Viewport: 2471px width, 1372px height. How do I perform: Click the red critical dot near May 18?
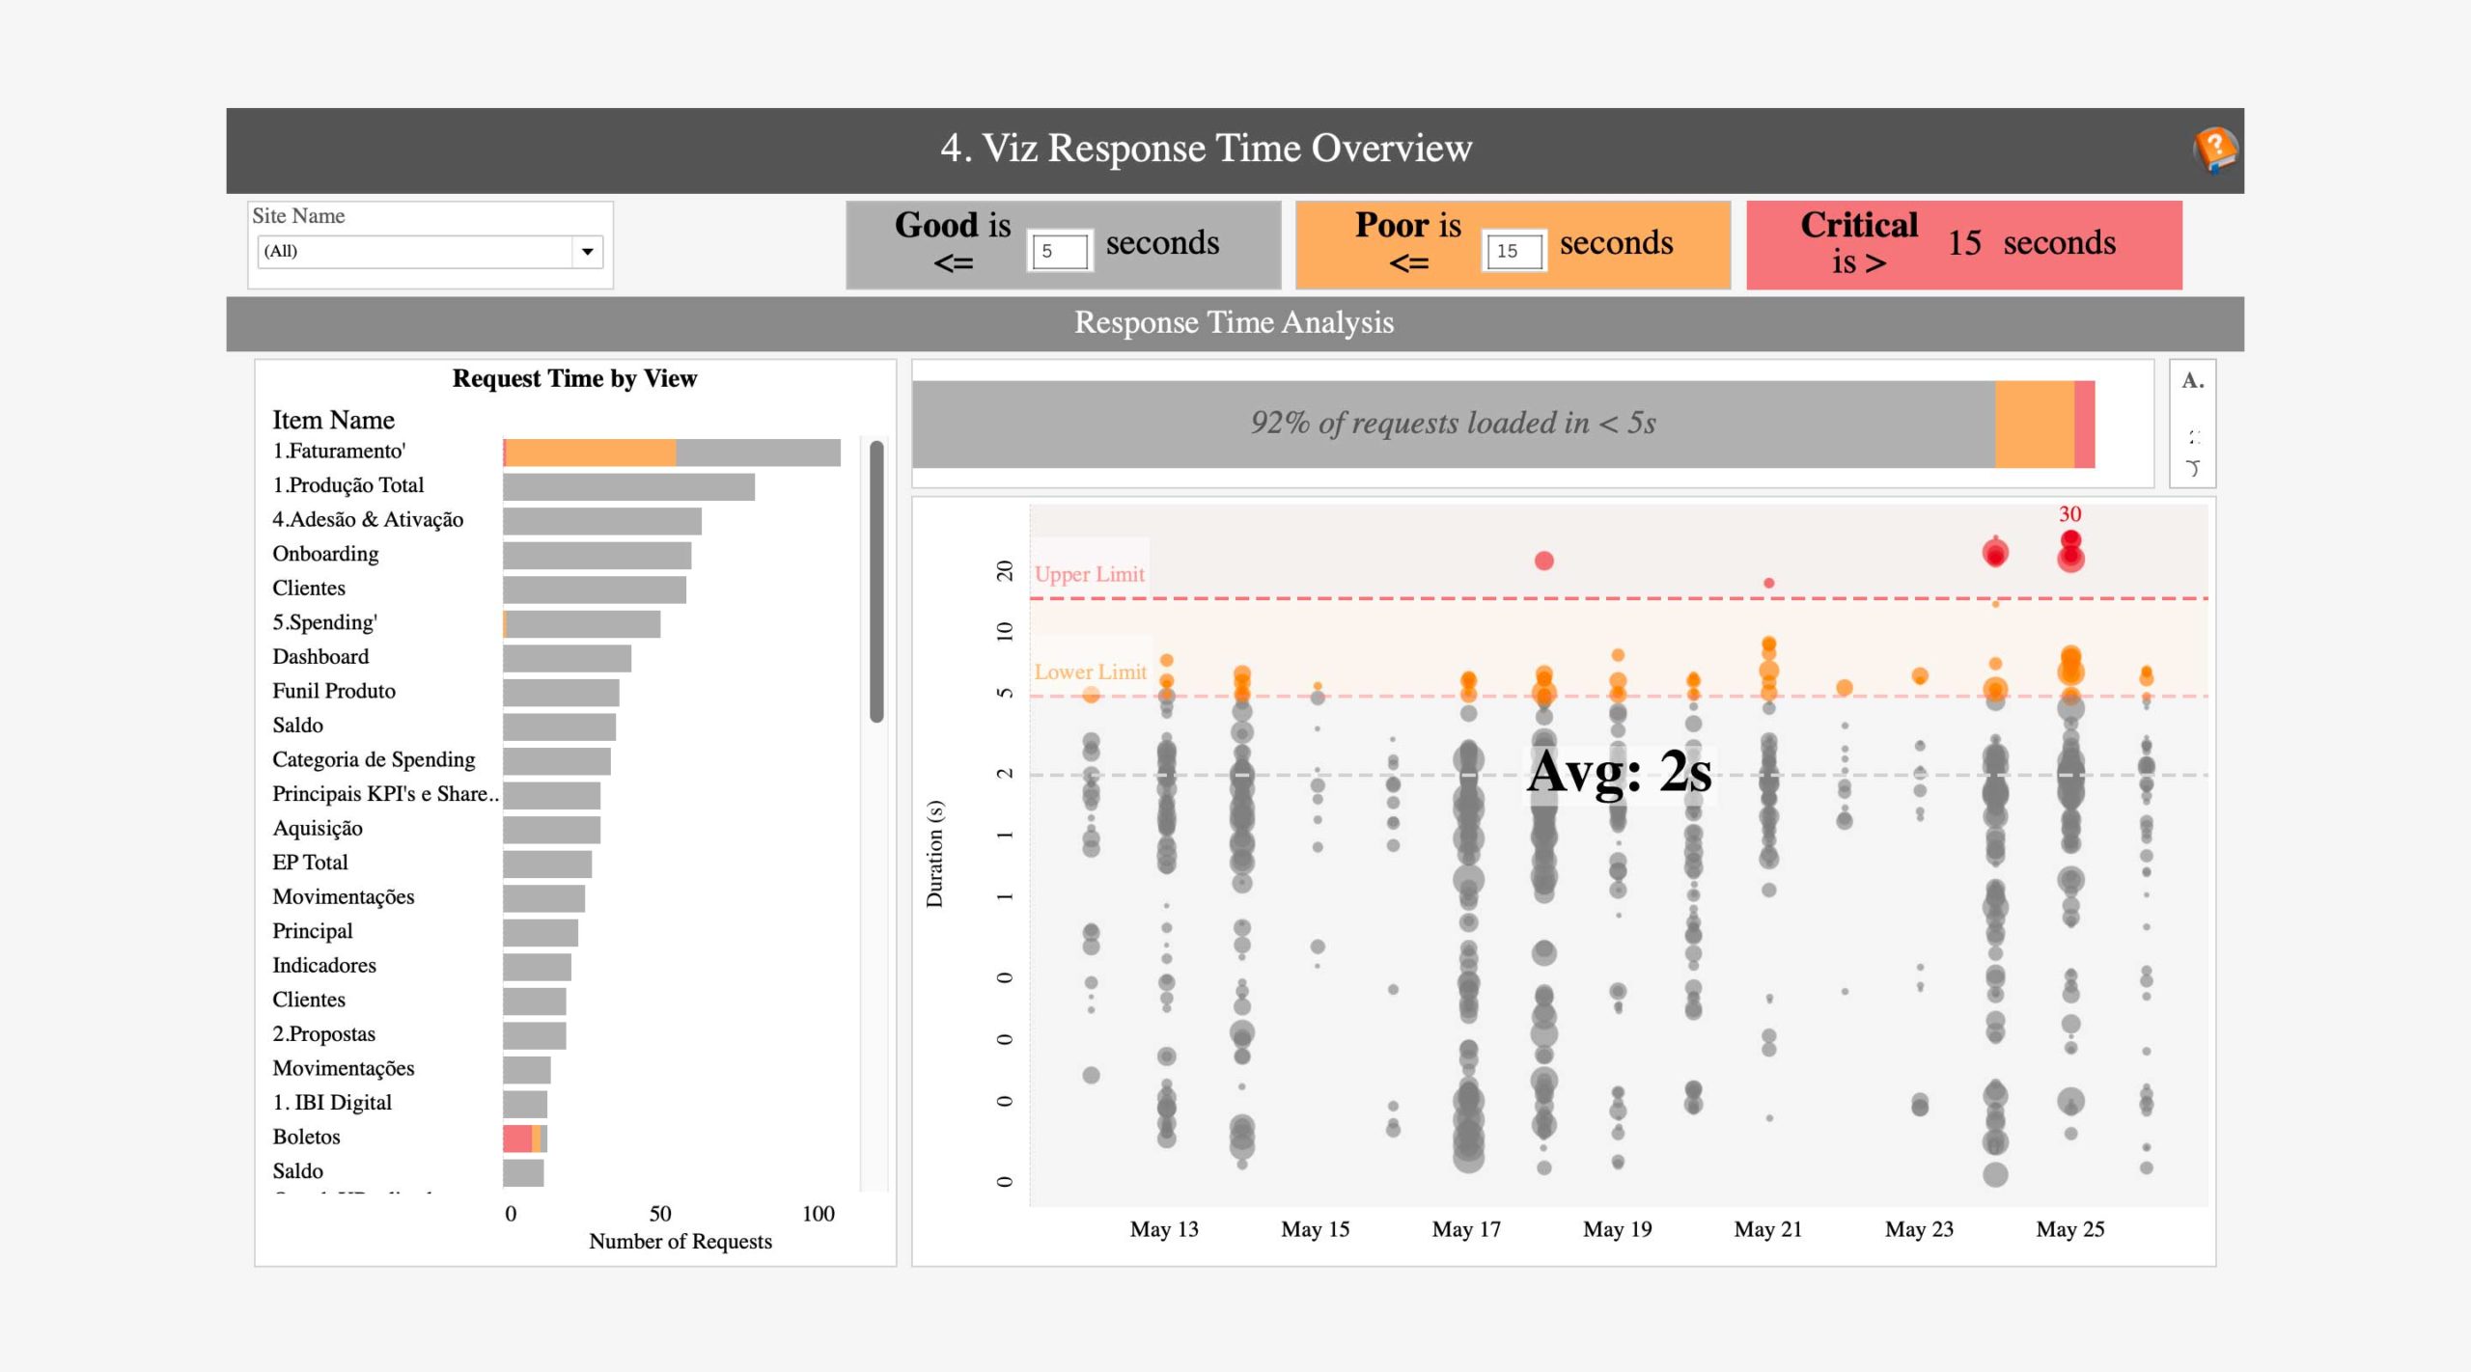coord(1544,561)
